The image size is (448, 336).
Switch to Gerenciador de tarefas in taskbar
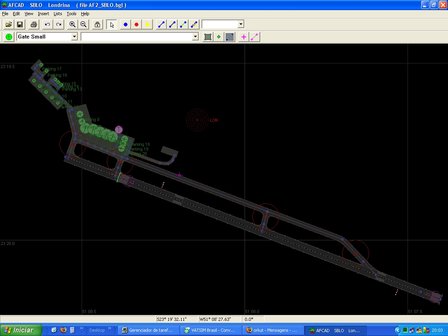coord(149,330)
